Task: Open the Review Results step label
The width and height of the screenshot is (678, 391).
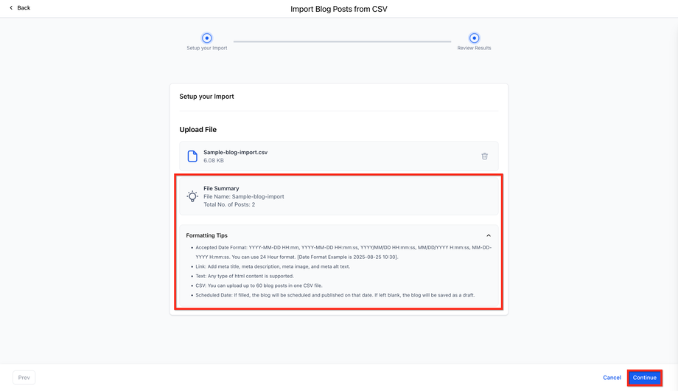Action: point(474,48)
